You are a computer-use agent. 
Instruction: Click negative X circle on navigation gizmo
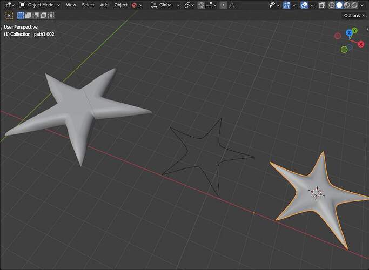(x=338, y=36)
